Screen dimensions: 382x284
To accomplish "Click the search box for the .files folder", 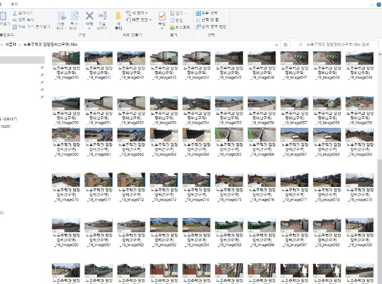I will [x=336, y=45].
